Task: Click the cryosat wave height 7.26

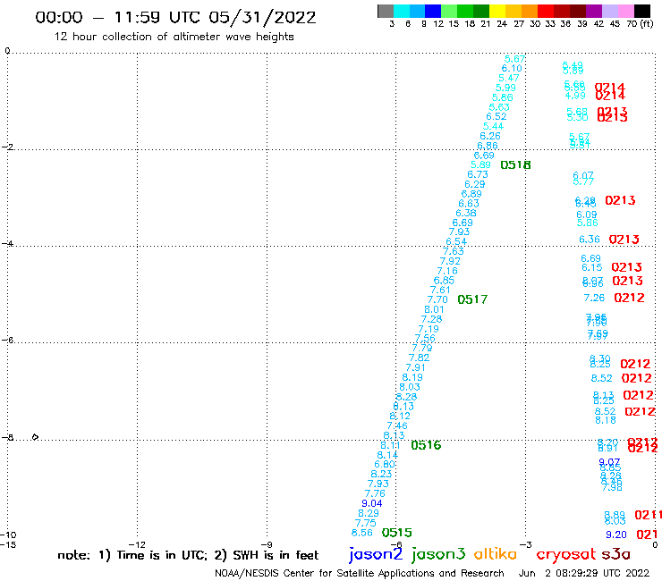Action: [594, 298]
